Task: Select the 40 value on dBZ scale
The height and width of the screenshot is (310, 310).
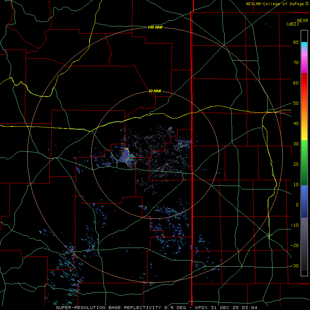Action: tap(296, 124)
